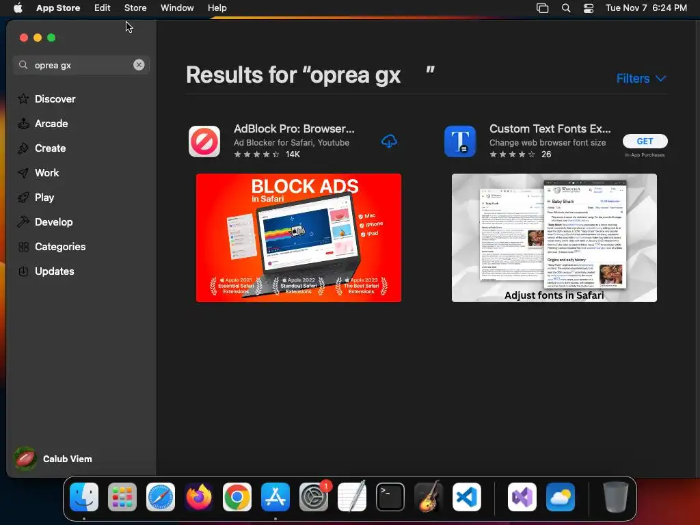The width and height of the screenshot is (700, 525).
Task: Open the Apple menu
Action: (18, 8)
